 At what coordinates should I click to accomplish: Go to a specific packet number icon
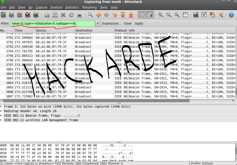(115, 15)
